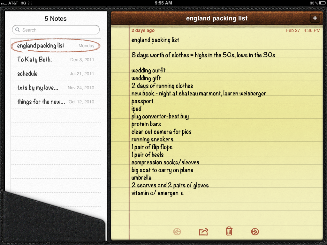Tap the plus icon to add note

click(x=315, y=18)
